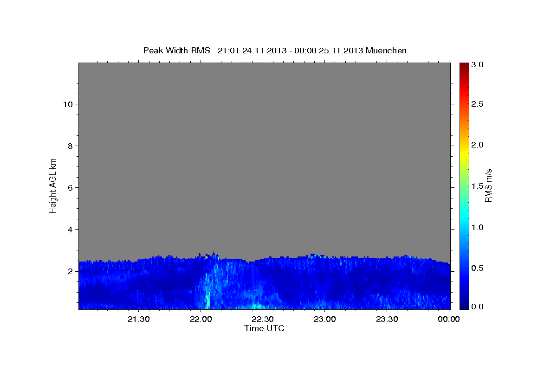Click the gray no-data region of plot
Screen dimensions: 557x371
coord(264,158)
